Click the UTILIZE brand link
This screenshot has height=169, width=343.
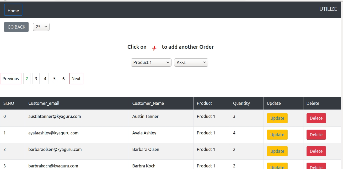(328, 9)
